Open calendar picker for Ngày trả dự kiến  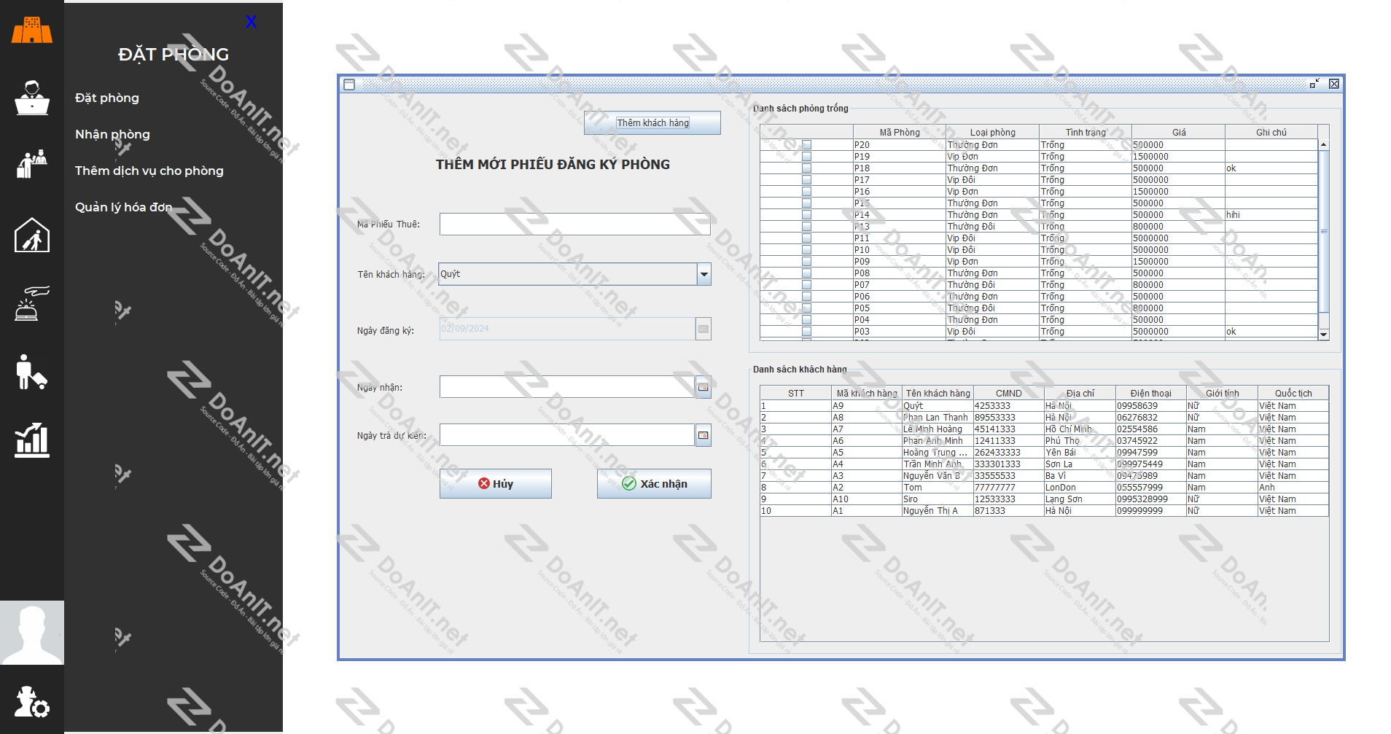coord(703,435)
